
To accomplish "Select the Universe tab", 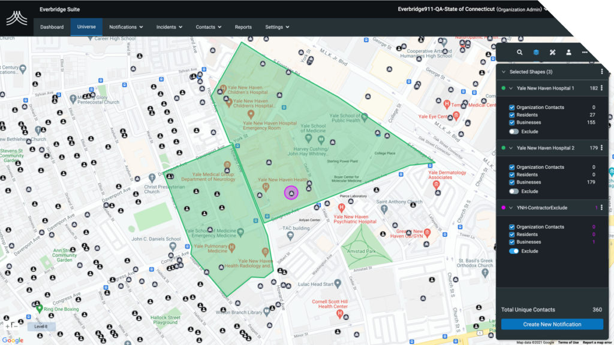I will coord(86,27).
